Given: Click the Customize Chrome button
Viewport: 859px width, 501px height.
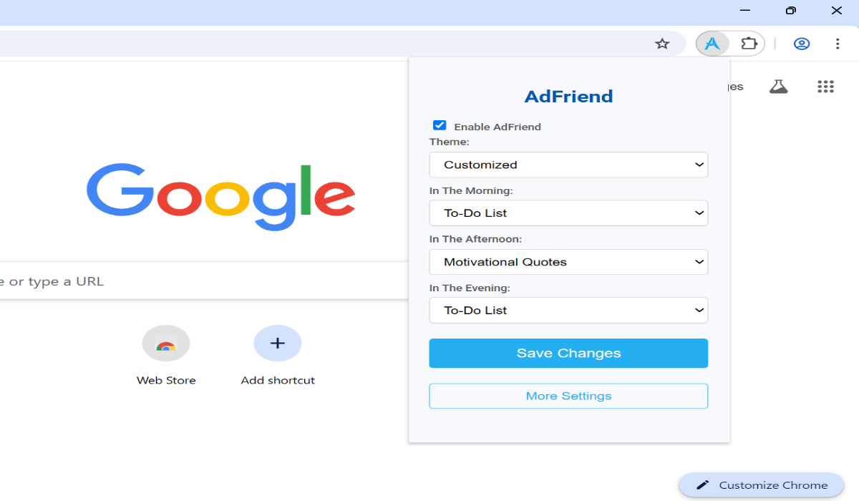Looking at the screenshot, I should [x=759, y=485].
